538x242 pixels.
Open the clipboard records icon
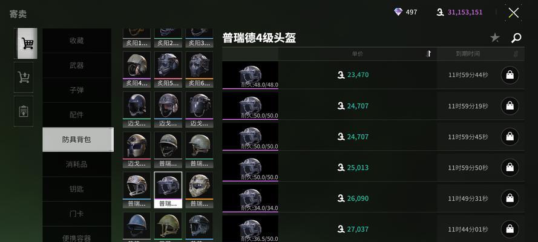pos(24,111)
